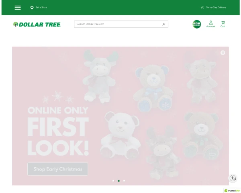Open the accessibility options widget
The height and width of the screenshot is (193, 241).
pos(233,178)
